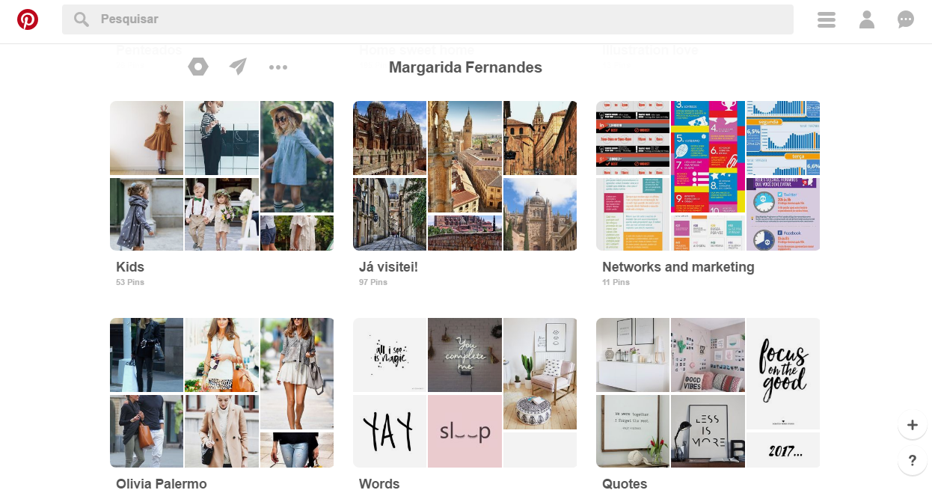Open the chat notifications icon
This screenshot has height=493, width=932.
click(906, 19)
